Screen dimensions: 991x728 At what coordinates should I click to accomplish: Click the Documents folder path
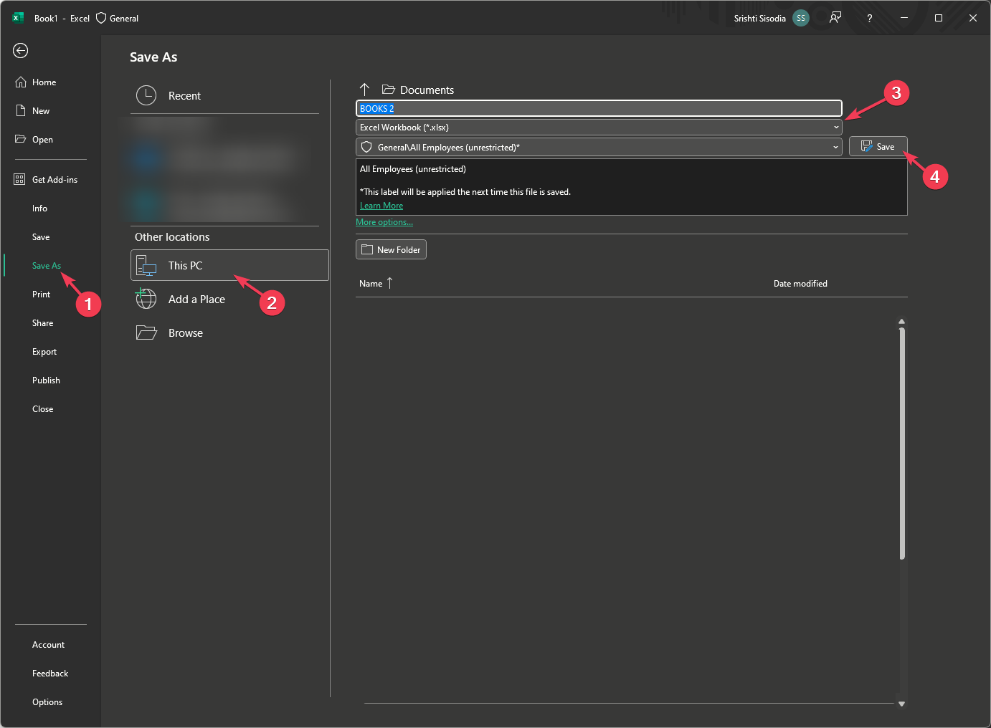[418, 90]
